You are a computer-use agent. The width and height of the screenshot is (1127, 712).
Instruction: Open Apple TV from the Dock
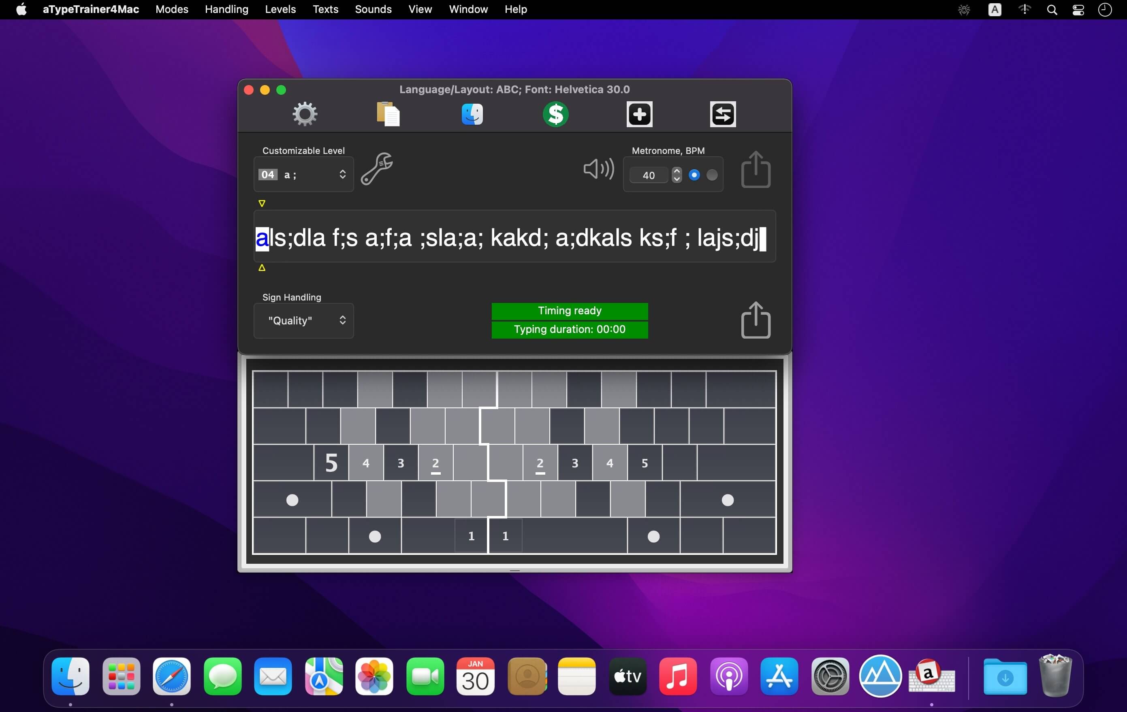point(628,676)
